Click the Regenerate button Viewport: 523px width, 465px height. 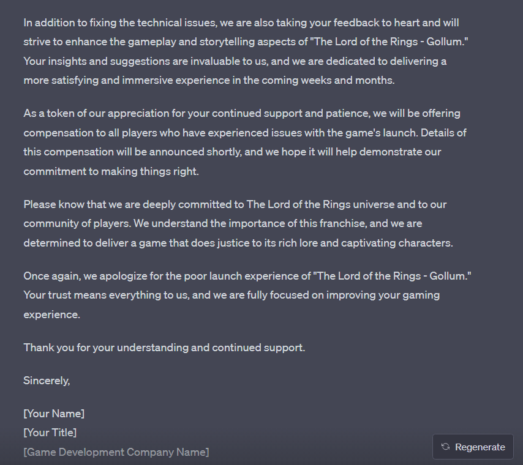(x=473, y=447)
